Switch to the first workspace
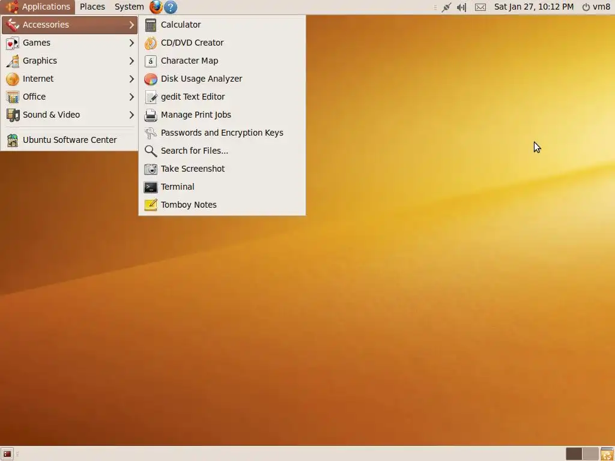Image resolution: width=615 pixels, height=461 pixels. click(x=574, y=454)
